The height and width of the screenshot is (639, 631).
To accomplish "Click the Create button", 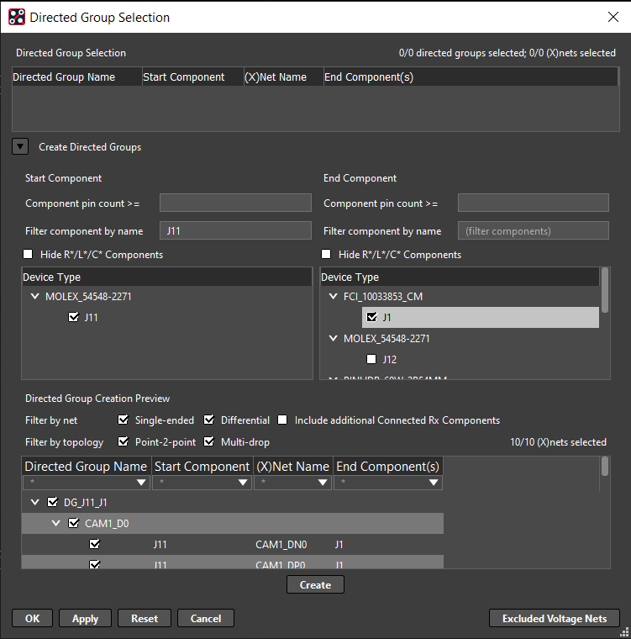I will click(315, 584).
